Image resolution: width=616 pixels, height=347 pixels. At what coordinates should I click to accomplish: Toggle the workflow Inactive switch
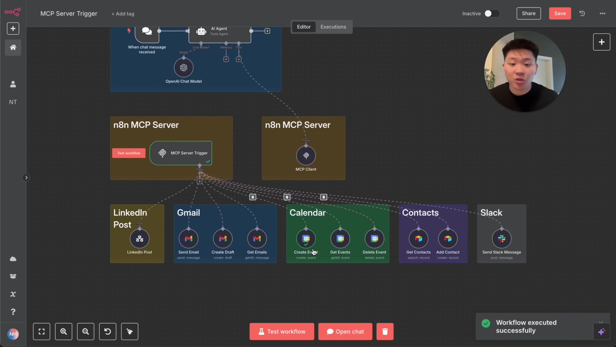[x=492, y=13]
